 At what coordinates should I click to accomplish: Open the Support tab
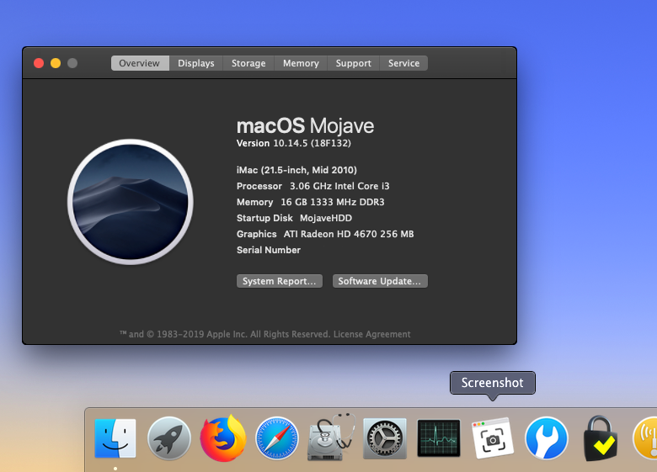(x=353, y=63)
